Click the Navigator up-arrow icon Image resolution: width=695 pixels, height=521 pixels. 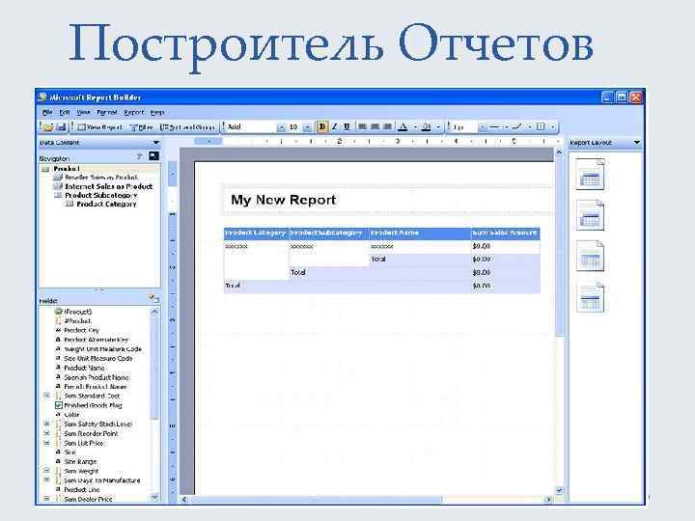[x=140, y=156]
